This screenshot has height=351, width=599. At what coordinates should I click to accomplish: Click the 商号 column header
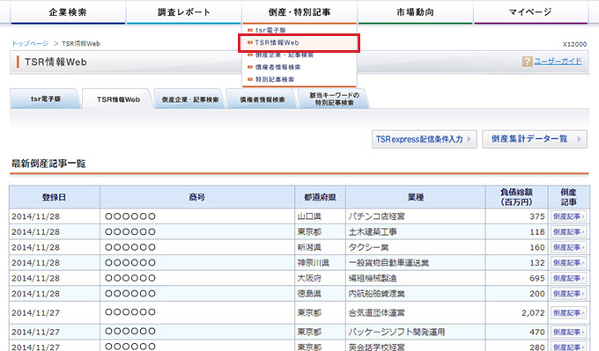pyautogui.click(x=197, y=197)
